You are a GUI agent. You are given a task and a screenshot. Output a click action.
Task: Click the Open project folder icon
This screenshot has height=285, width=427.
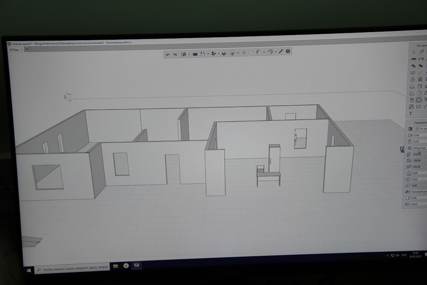point(195,54)
